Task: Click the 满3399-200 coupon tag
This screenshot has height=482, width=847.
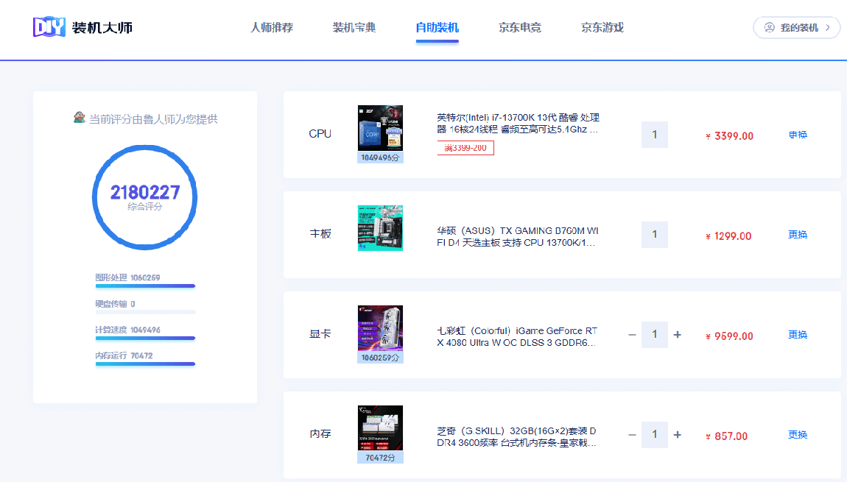Action: click(x=465, y=148)
